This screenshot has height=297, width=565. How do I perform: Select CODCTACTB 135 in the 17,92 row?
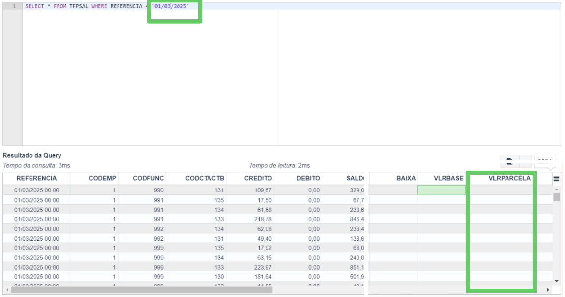pos(196,248)
